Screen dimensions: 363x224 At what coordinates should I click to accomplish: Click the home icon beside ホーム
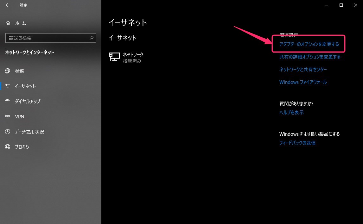tap(8, 23)
